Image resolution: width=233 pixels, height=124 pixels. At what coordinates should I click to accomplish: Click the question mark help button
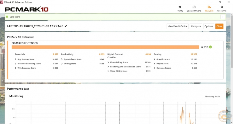(223, 17)
